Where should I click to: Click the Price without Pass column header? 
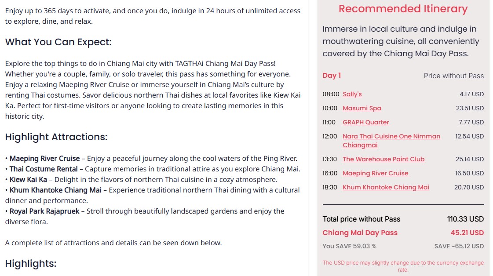coord(454,76)
